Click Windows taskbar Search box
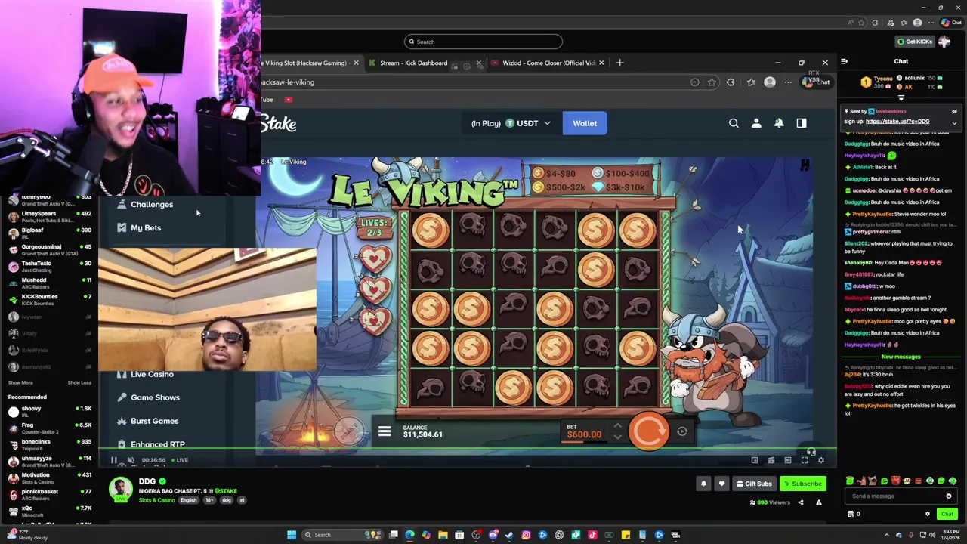The width and height of the screenshot is (967, 544). click(x=344, y=535)
